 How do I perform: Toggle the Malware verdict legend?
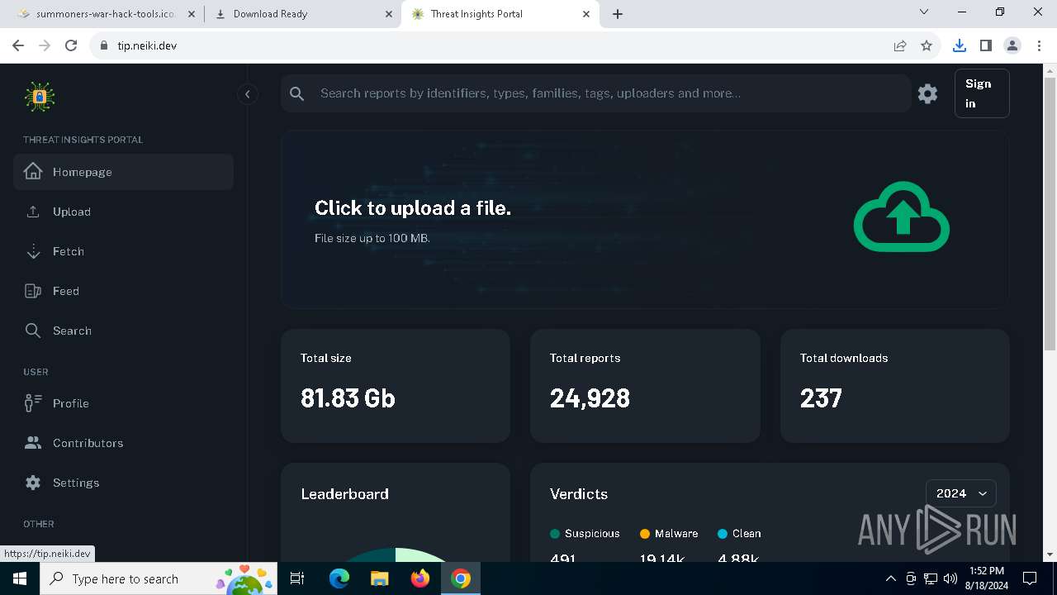[x=669, y=534]
